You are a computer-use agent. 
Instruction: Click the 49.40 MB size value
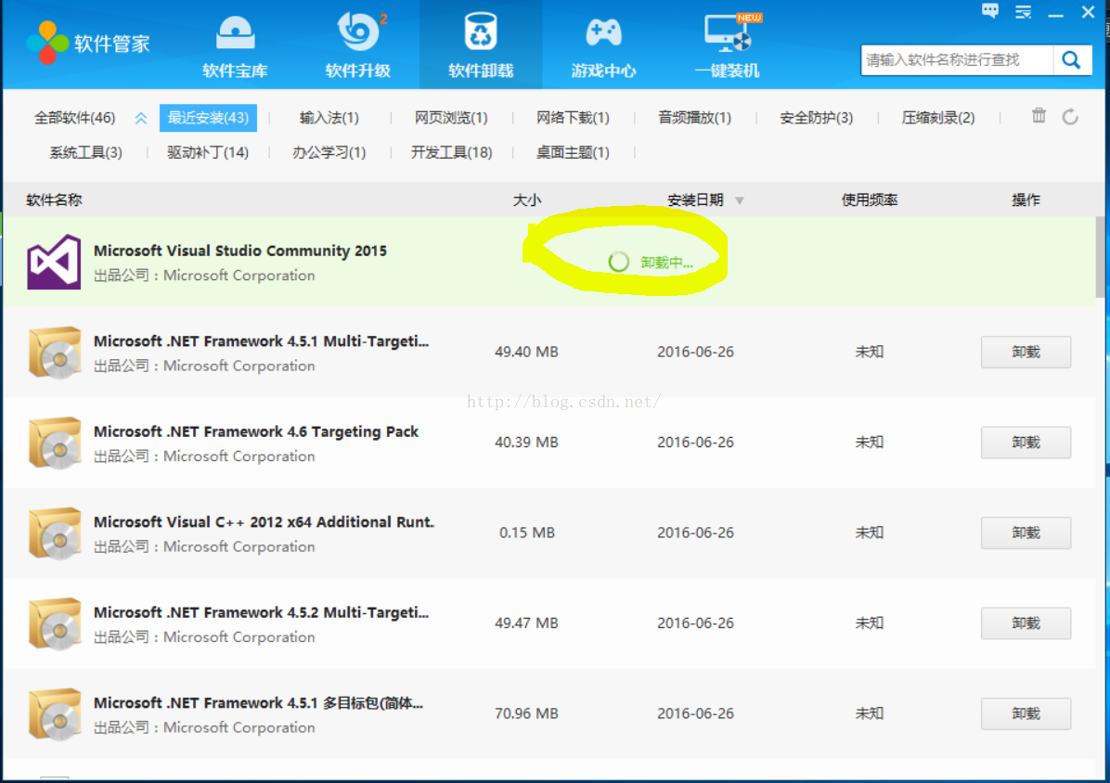526,352
